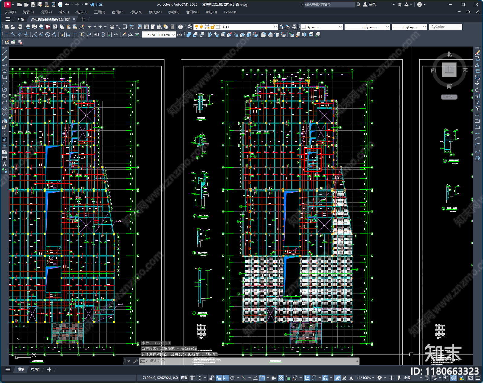Click the 共享 share button

click(x=96, y=5)
